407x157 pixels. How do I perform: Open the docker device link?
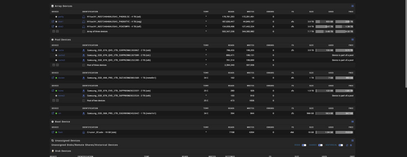tap(61, 78)
